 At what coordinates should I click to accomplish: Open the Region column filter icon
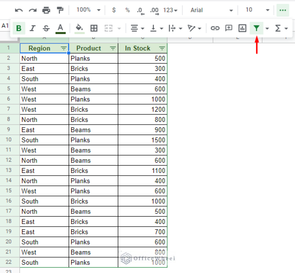click(64, 48)
